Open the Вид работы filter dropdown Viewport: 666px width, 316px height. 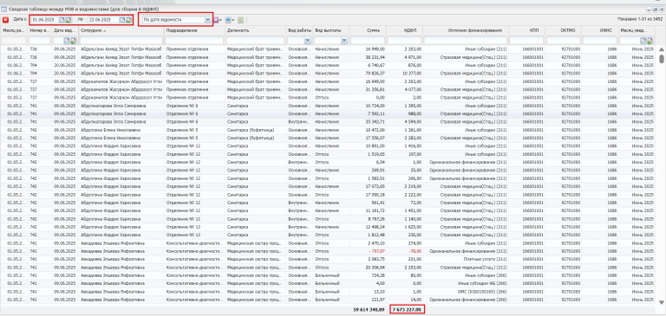point(308,41)
